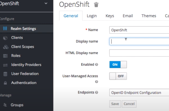
Task: Click the Save button
Action: 115,104
